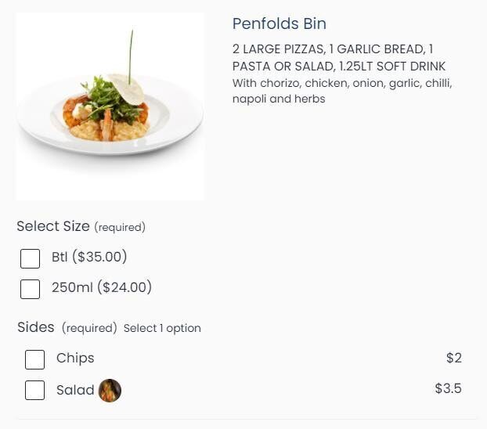The width and height of the screenshot is (487, 429).
Task: Click the Select Size heading
Action: pyautogui.click(x=53, y=226)
